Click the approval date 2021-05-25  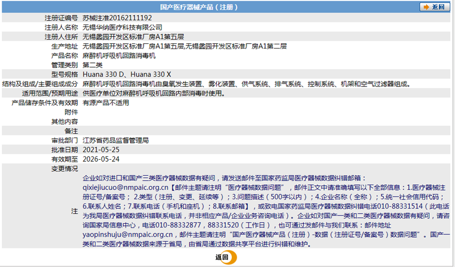tap(101, 150)
